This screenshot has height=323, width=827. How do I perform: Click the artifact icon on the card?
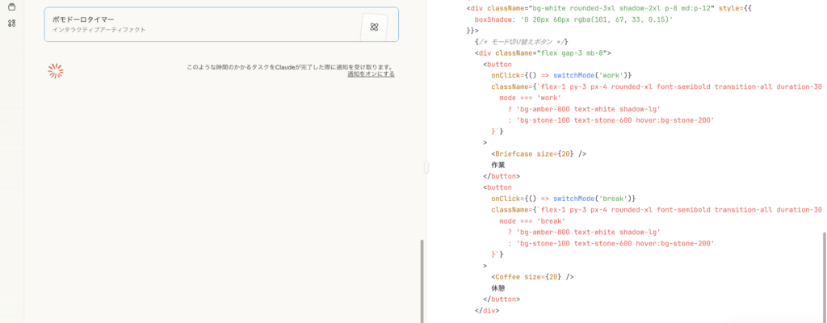[374, 27]
